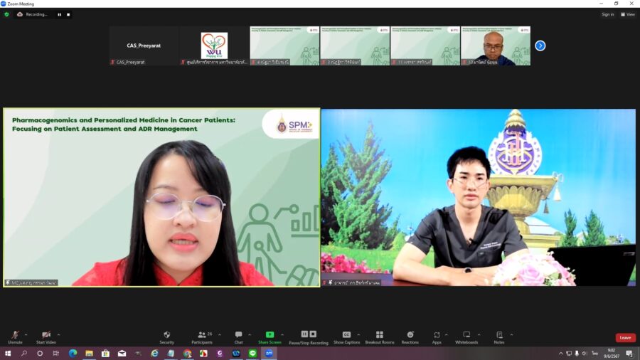
Task: Stop the recording from top indicator
Action: click(68, 14)
